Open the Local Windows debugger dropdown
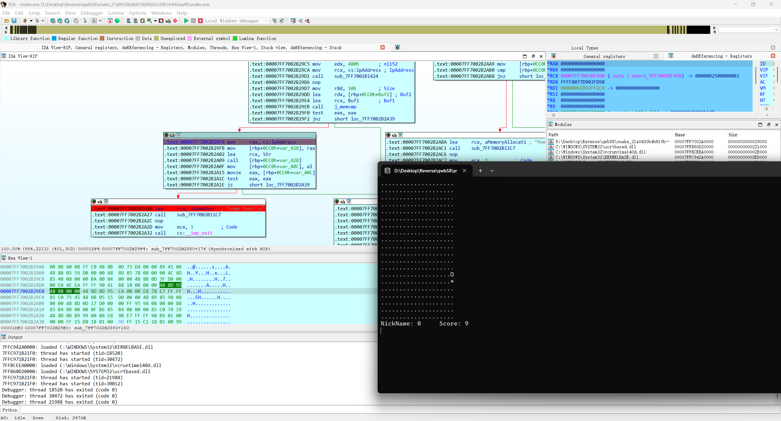This screenshot has height=421, width=781. coord(266,21)
